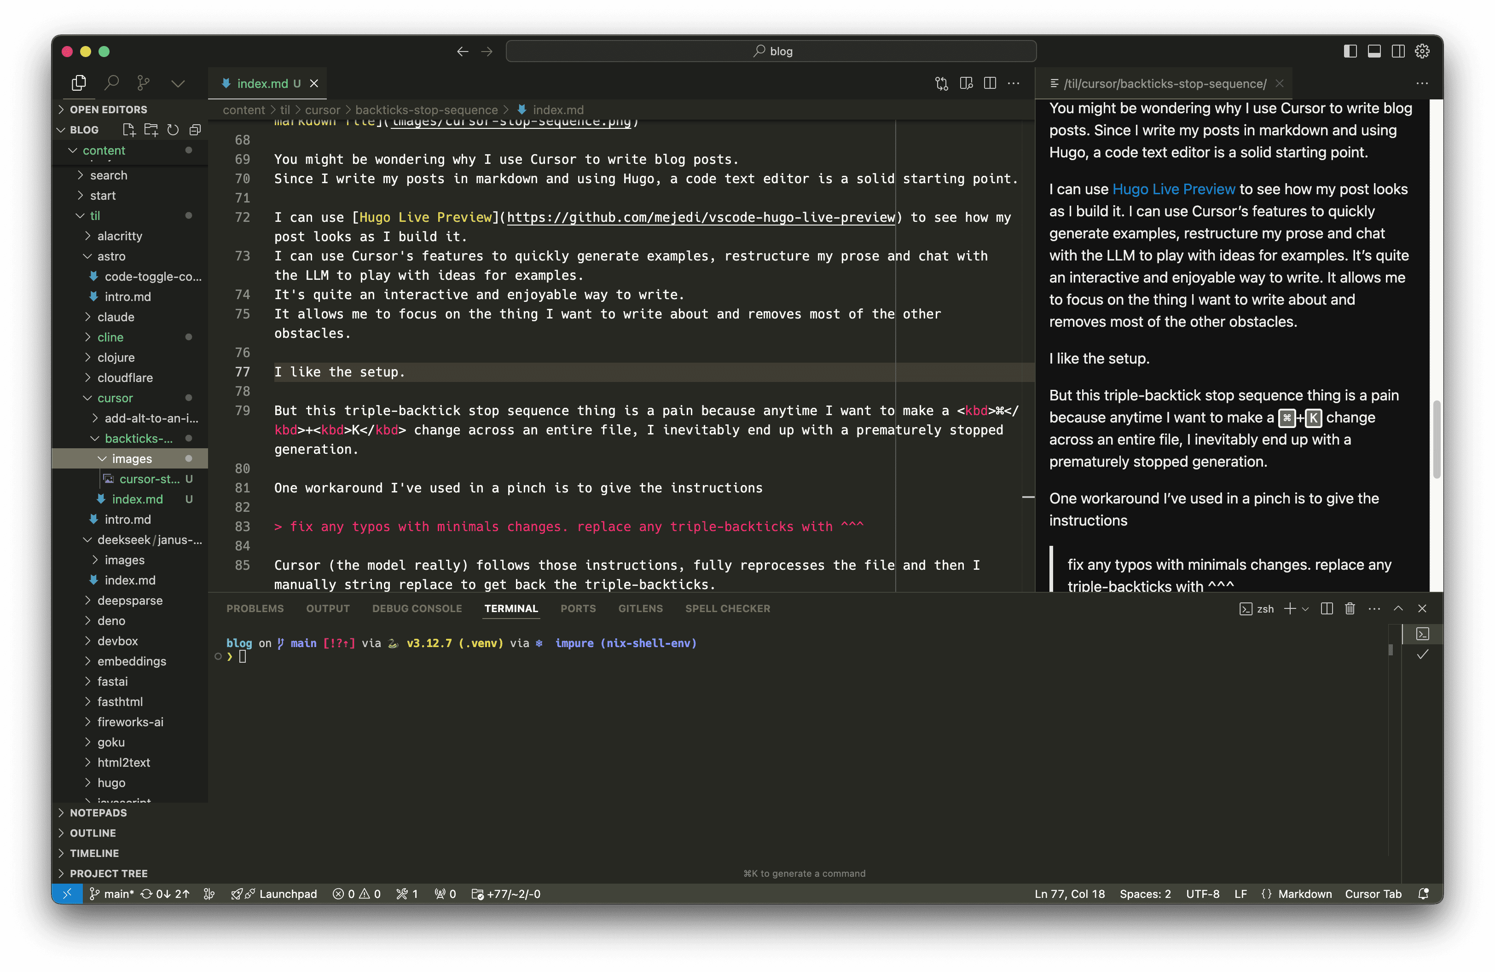1495x972 pixels.
Task: Open editor more actions ellipsis
Action: 1014,83
